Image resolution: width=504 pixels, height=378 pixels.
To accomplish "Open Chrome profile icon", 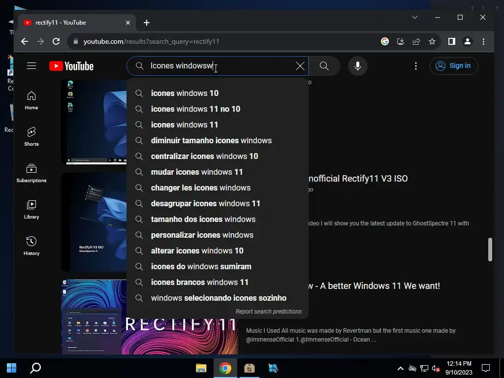I will (468, 41).
